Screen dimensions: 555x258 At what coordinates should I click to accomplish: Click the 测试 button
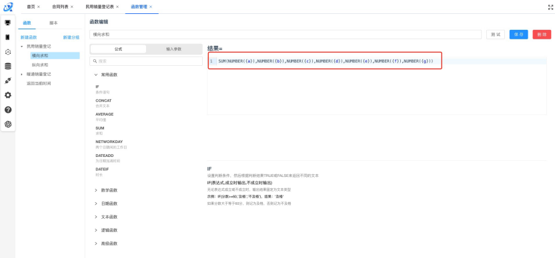[496, 35]
